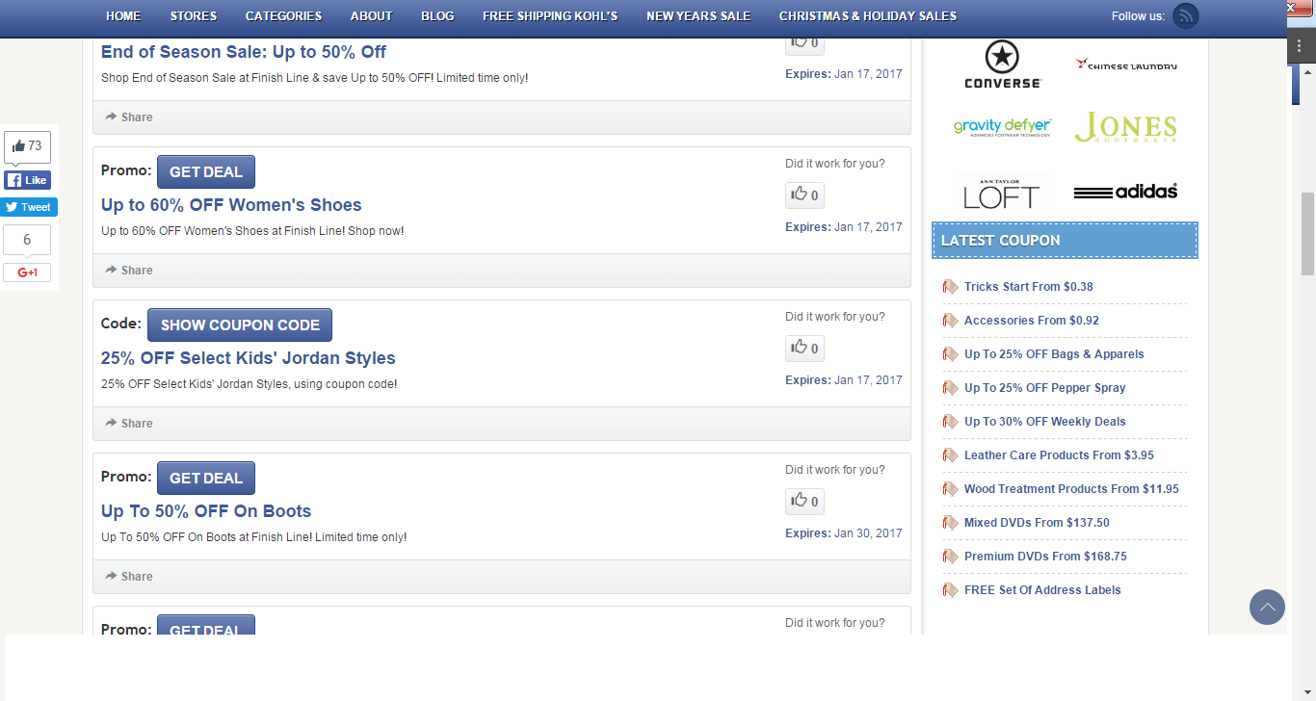Thumbs up the 50% OFF Boots deal
Viewport: 1316px width, 701px height.
click(x=804, y=502)
